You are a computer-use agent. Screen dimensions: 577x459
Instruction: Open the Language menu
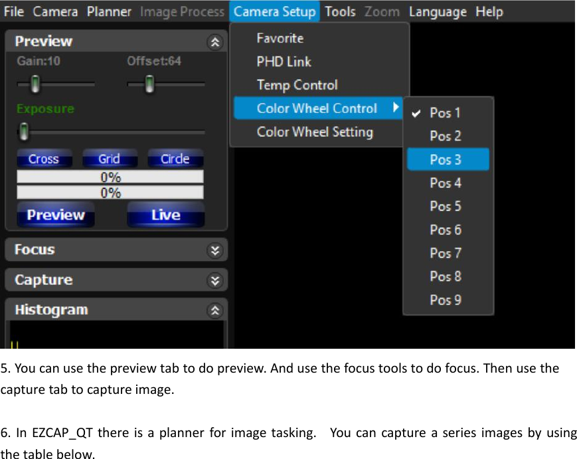pos(438,11)
